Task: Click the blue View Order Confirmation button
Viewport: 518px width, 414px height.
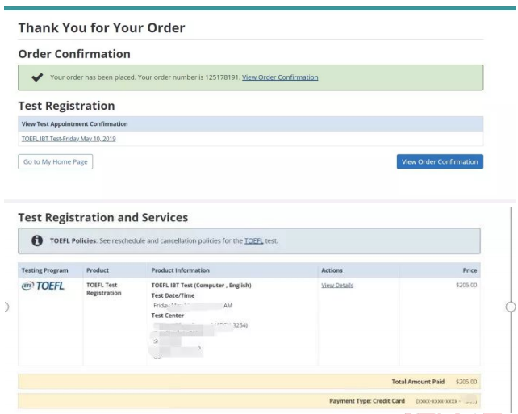Action: pyautogui.click(x=440, y=161)
